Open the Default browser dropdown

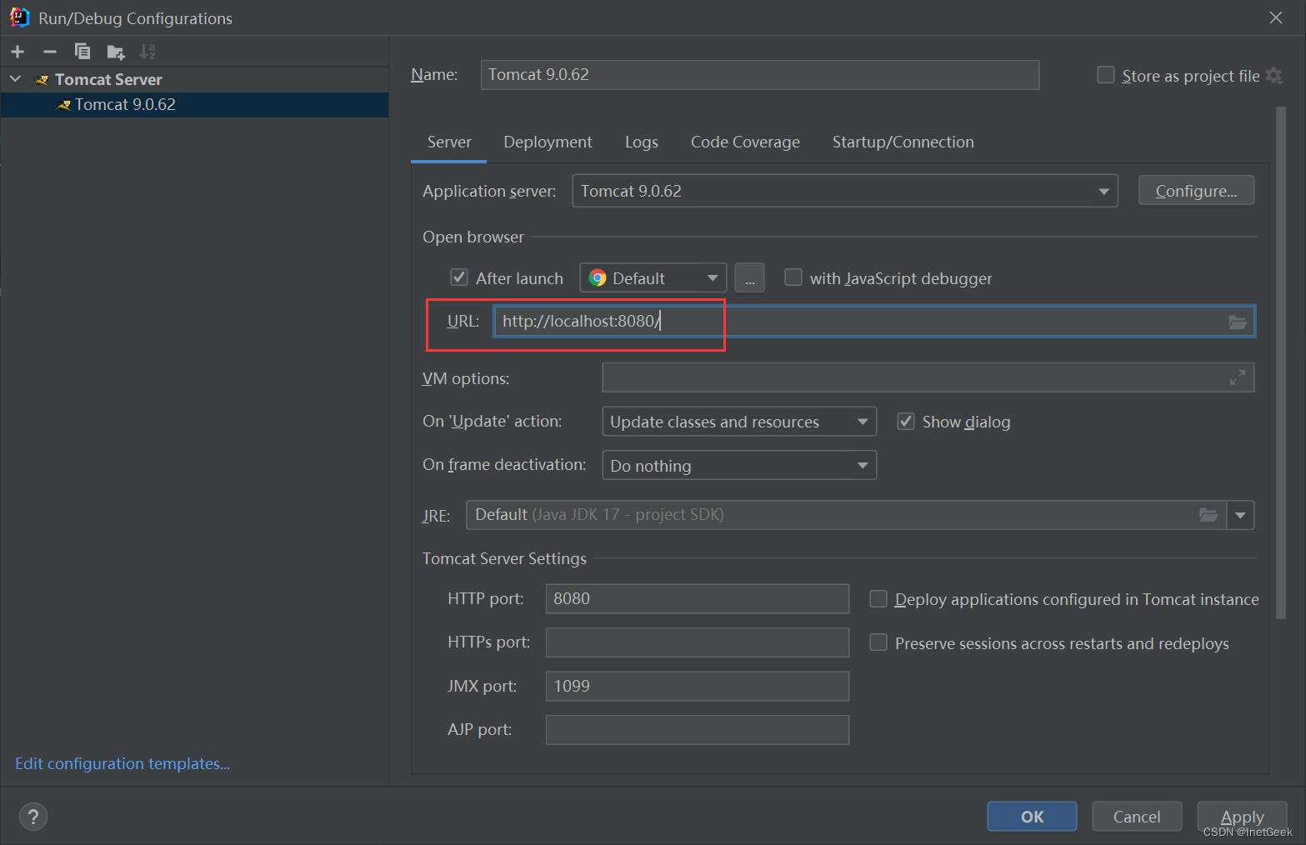[653, 278]
